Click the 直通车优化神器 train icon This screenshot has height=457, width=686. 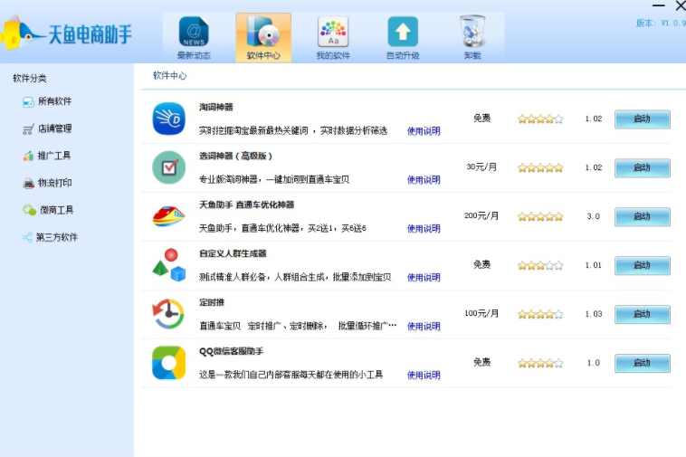pos(169,216)
